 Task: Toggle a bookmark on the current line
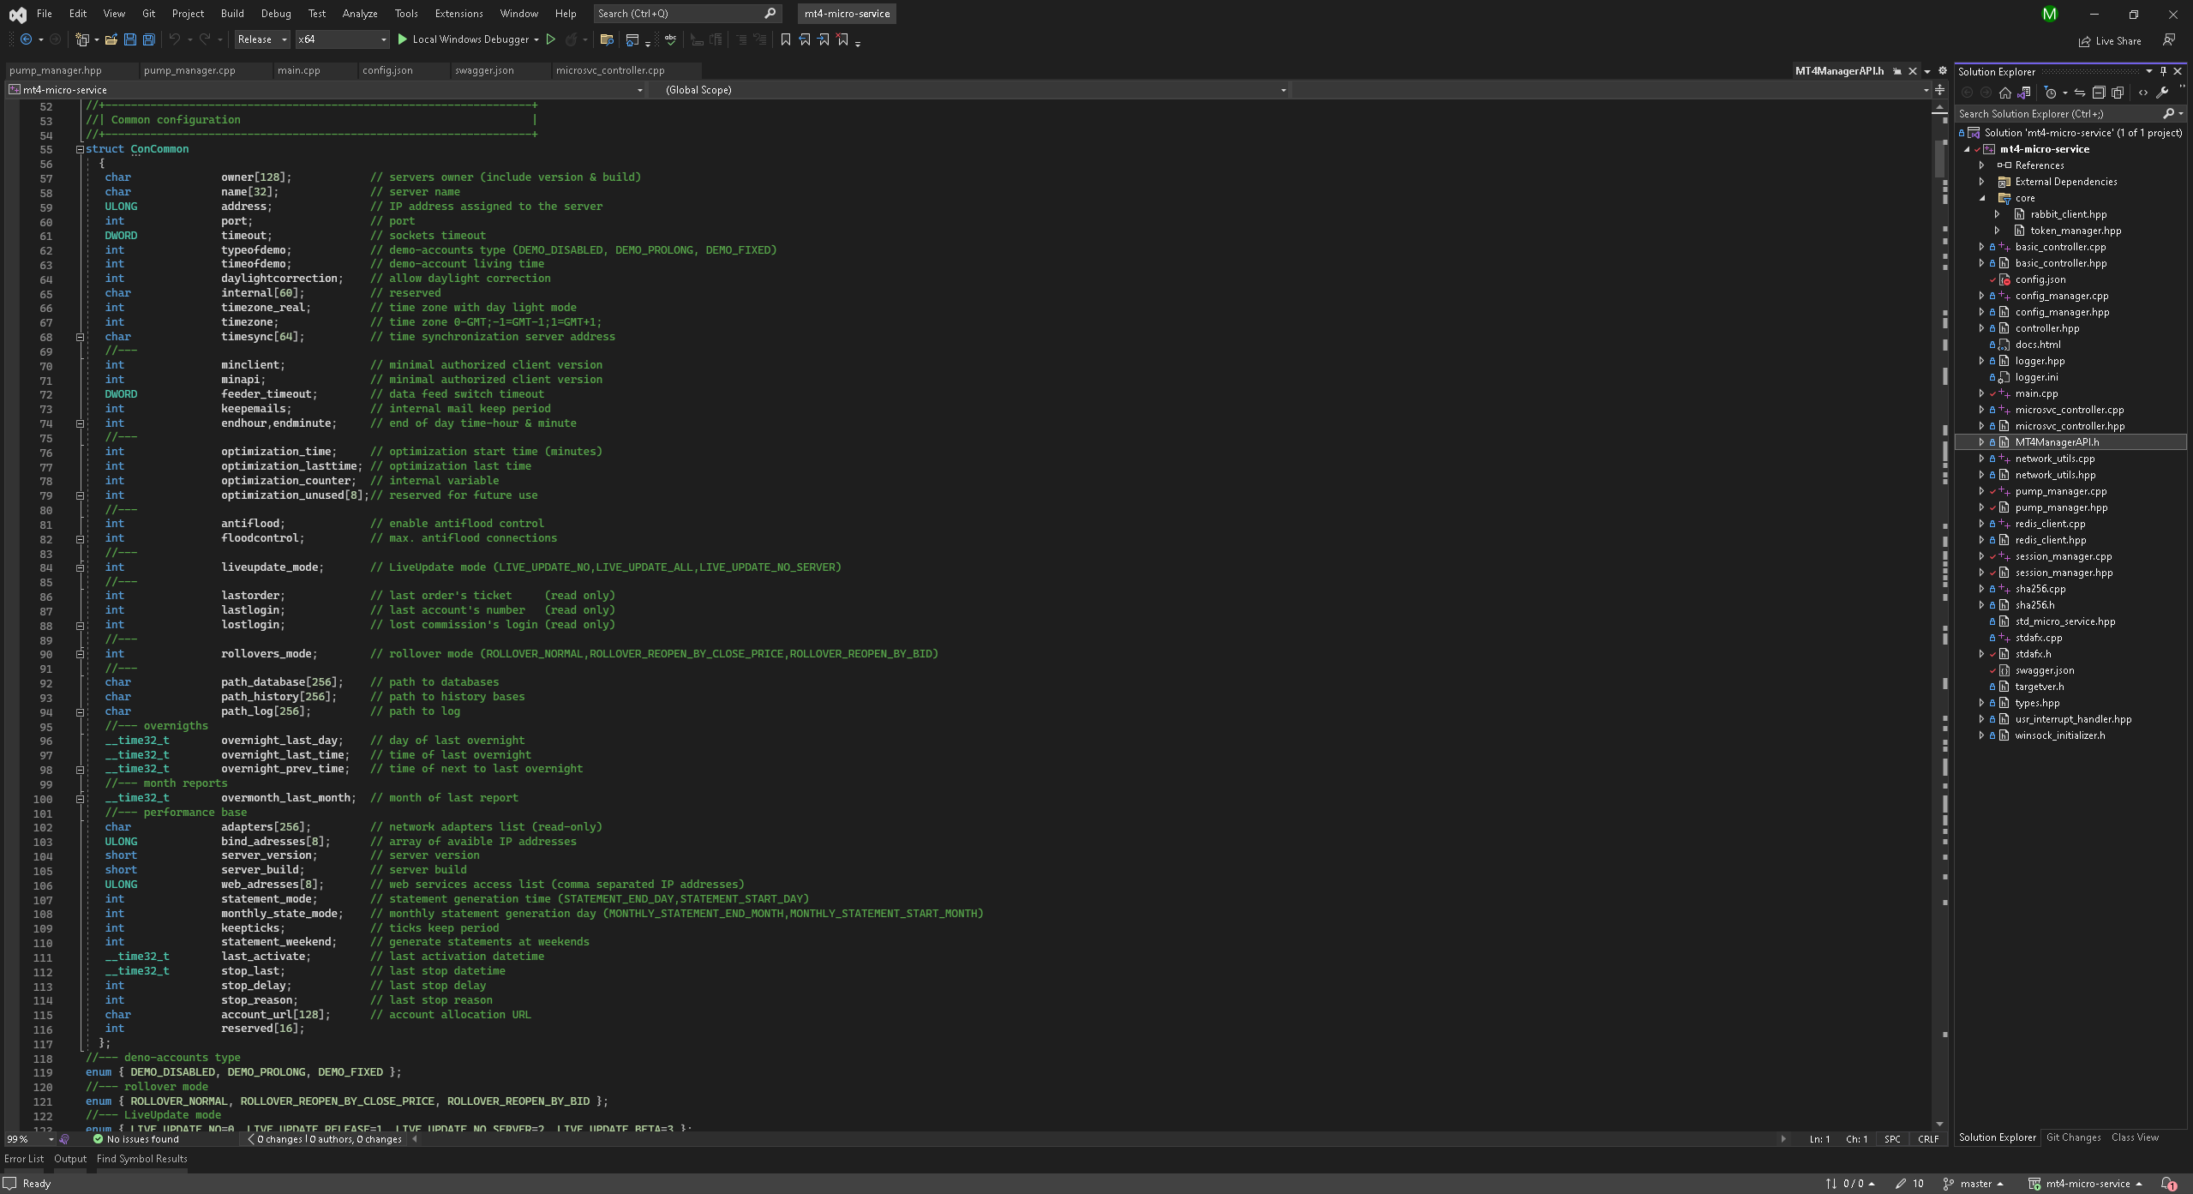[785, 39]
